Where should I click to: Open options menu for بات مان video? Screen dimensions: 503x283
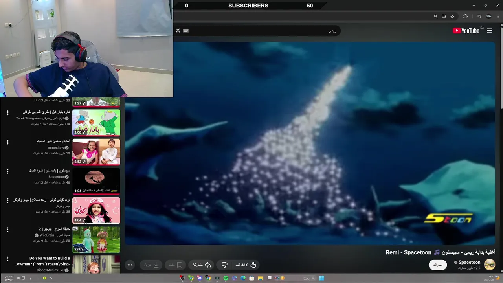coord(7,171)
